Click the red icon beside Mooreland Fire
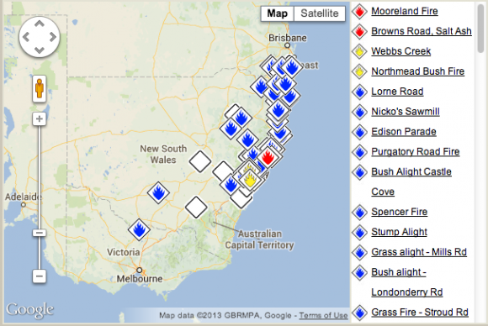 [x=360, y=12]
